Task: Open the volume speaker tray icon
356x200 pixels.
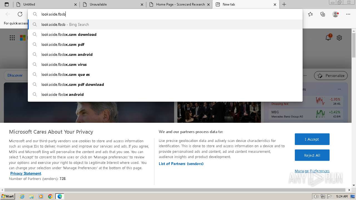Action: click(x=316, y=196)
